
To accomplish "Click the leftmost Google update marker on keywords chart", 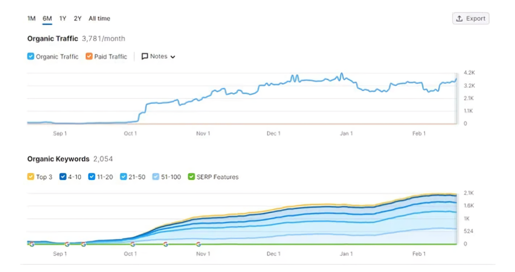I will pyautogui.click(x=32, y=244).
